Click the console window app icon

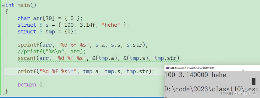167,68
